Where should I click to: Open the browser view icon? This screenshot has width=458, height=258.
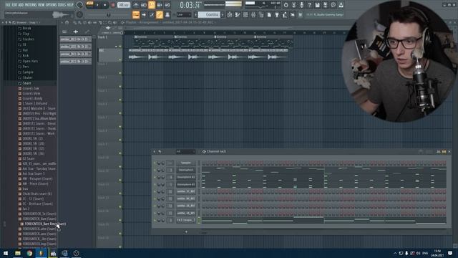tap(261, 14)
